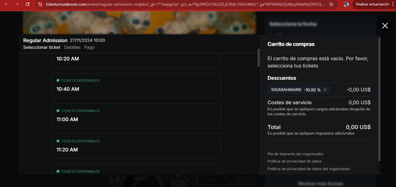Click the event banner image
396x187 pixels.
139,23
